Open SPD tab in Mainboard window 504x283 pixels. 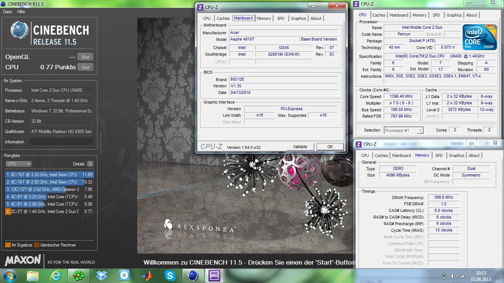[x=281, y=18]
